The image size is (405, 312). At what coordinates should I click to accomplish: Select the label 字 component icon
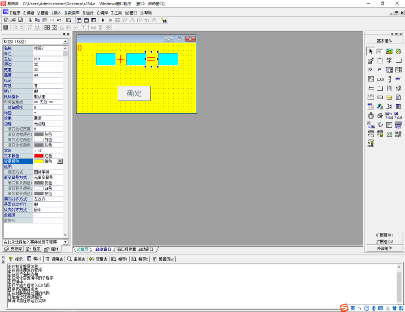[389, 61]
